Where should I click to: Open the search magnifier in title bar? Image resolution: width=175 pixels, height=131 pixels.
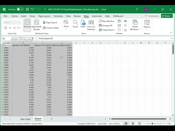(137, 9)
